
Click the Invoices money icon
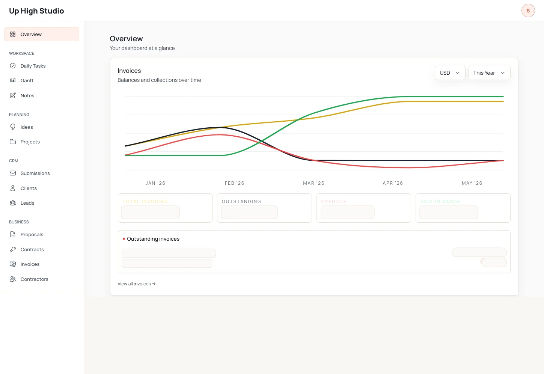(x=13, y=264)
